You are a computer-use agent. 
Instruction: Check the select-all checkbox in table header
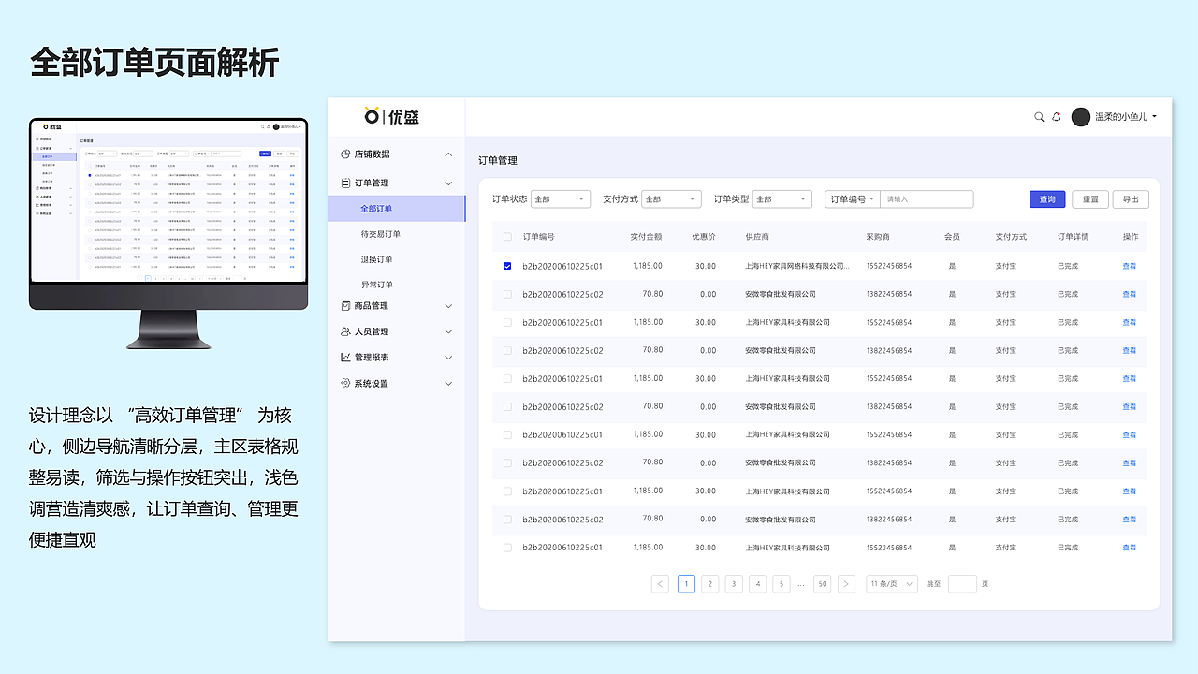coord(507,237)
